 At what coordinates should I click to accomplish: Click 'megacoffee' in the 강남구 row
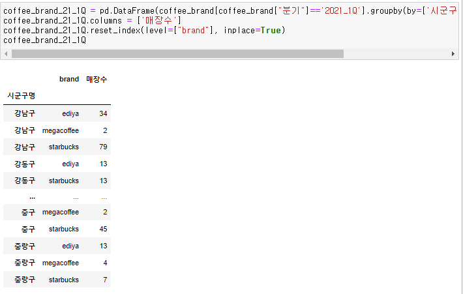(61, 130)
